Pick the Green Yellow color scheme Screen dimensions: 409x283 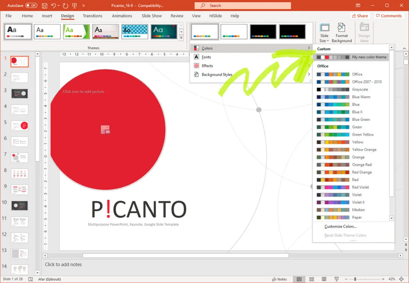click(x=351, y=135)
